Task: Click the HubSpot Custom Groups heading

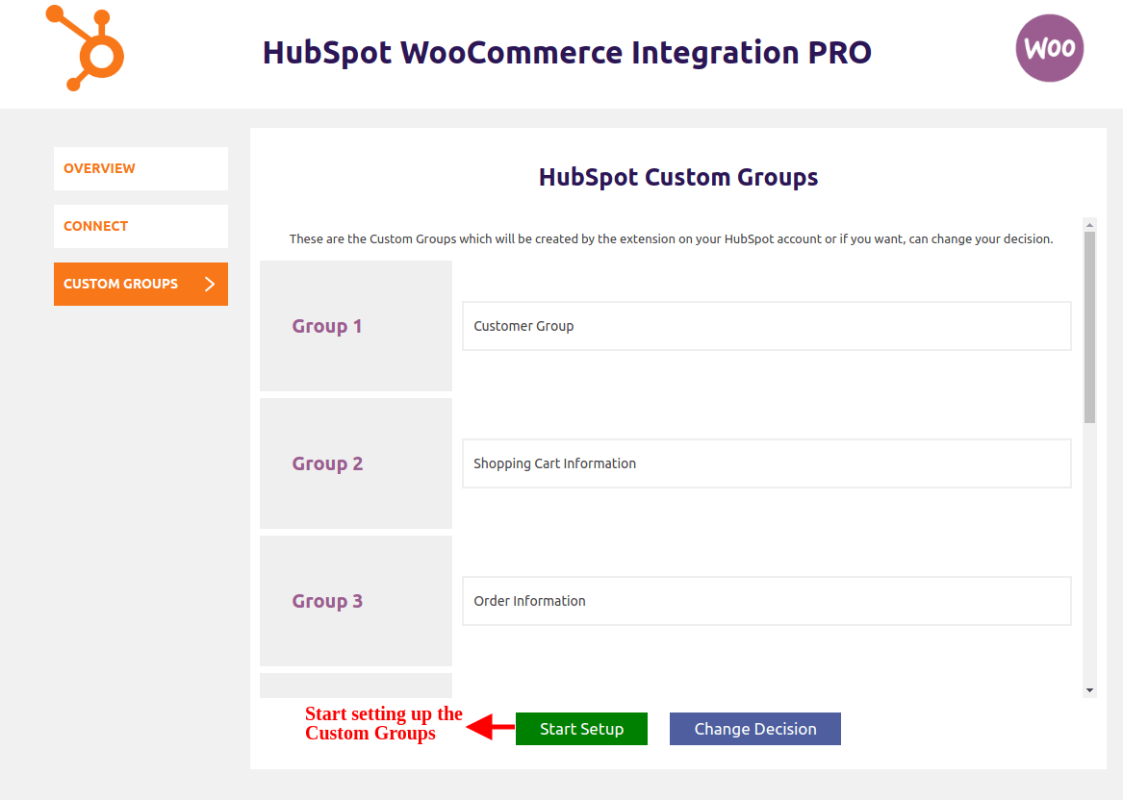Action: tap(677, 177)
